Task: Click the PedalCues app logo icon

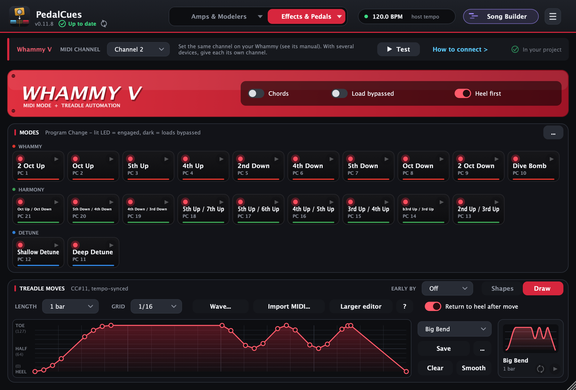Action: click(x=20, y=17)
